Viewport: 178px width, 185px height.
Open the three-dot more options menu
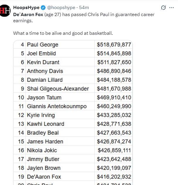coord(172,8)
